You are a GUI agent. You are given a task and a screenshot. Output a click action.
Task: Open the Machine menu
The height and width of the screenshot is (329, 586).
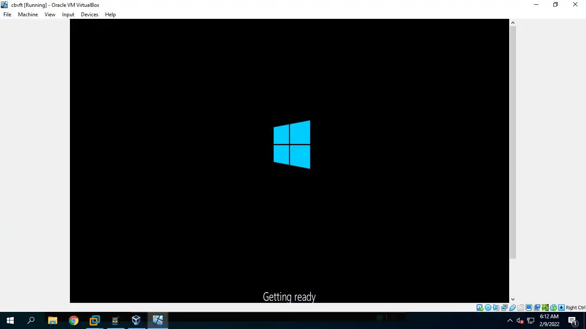(x=28, y=15)
